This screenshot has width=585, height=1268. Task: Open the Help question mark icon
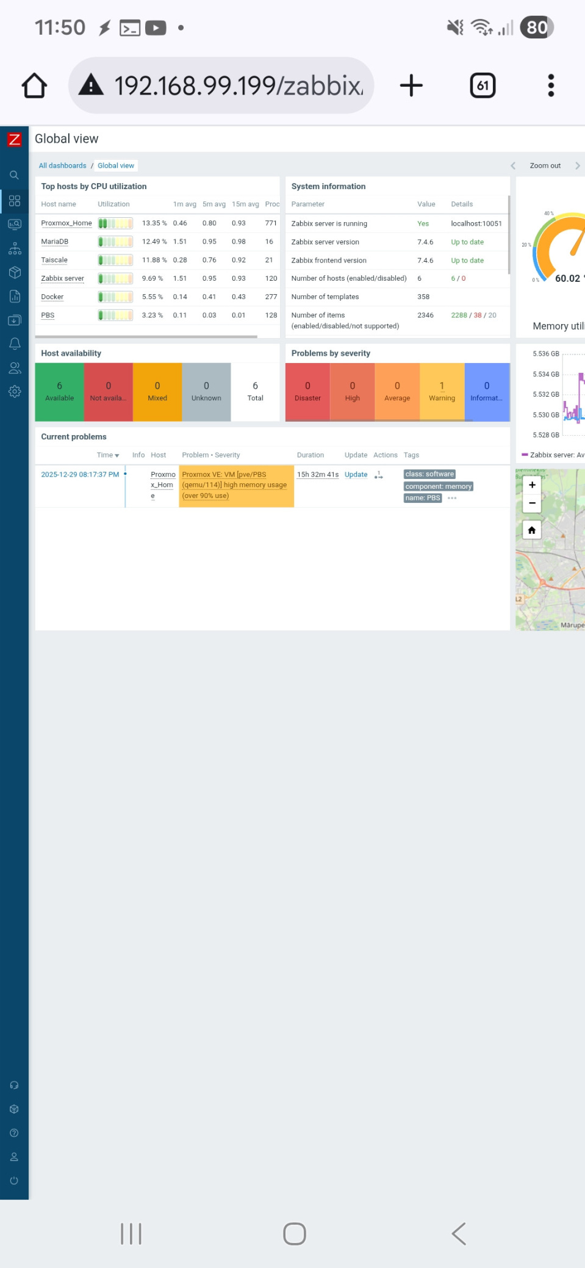click(14, 1133)
